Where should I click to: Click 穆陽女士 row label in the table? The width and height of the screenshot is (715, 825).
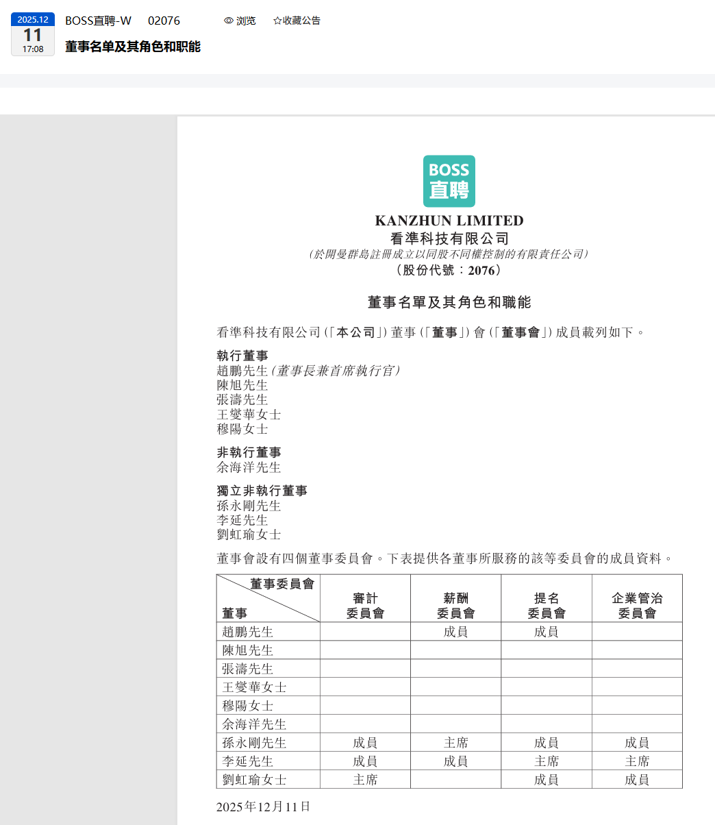pyautogui.click(x=247, y=706)
